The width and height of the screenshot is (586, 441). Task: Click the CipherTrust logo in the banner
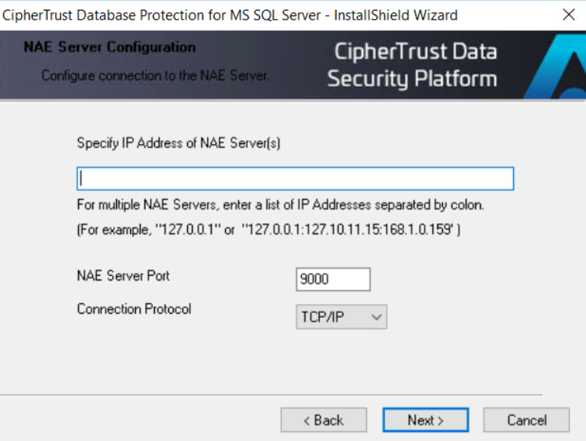tap(555, 67)
